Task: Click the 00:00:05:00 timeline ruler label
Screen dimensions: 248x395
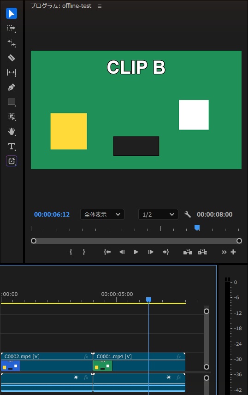Action: point(117,294)
